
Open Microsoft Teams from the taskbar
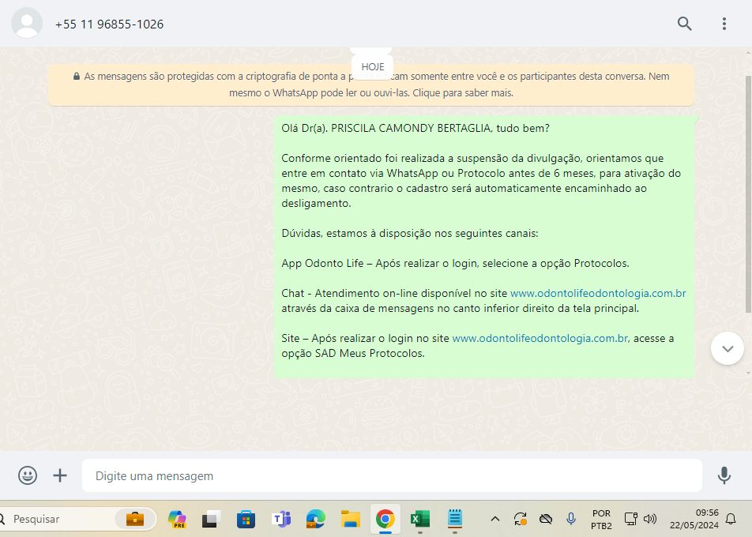[x=281, y=519]
